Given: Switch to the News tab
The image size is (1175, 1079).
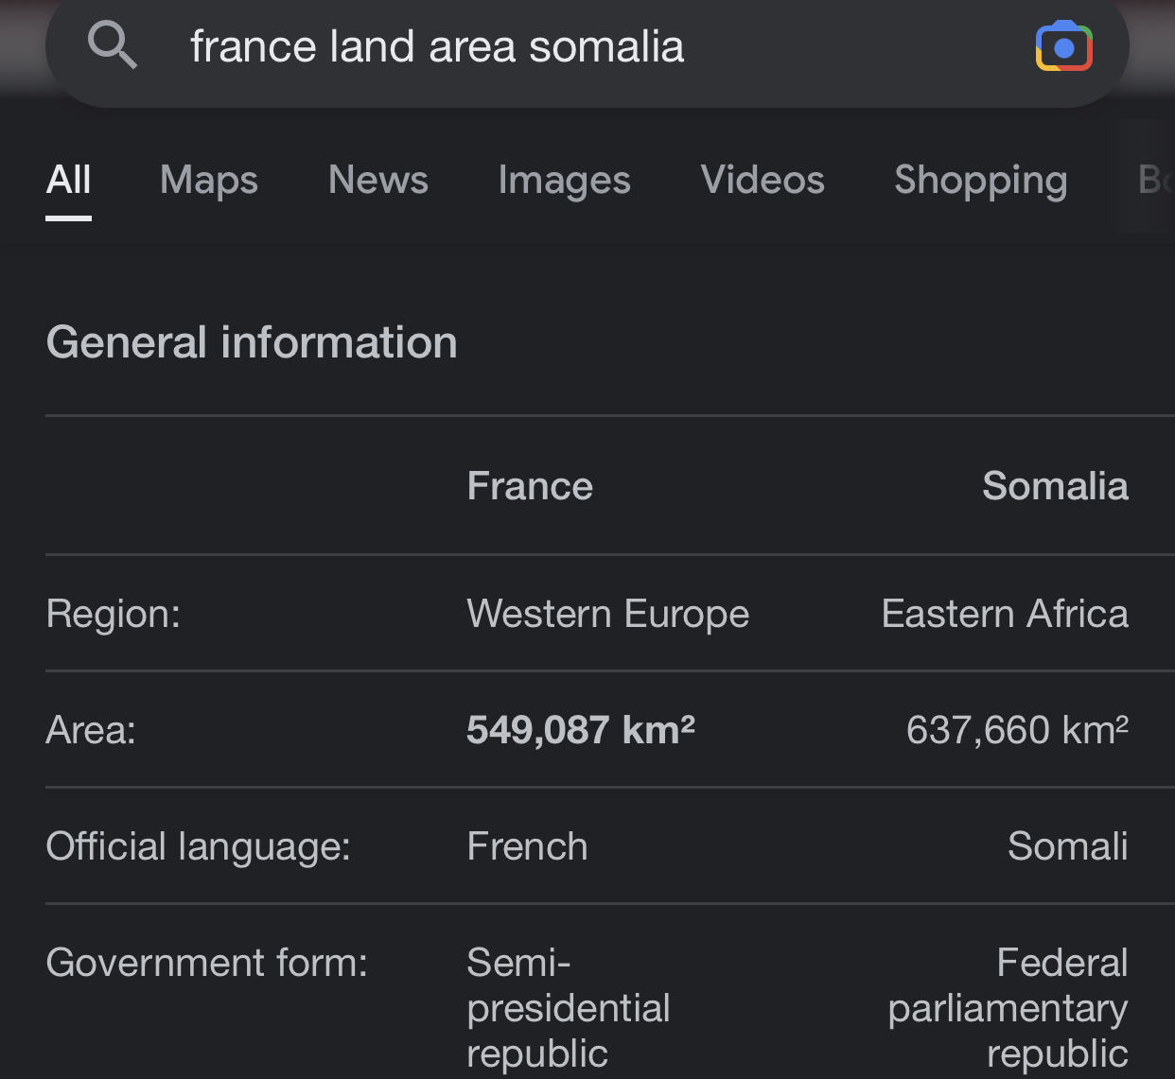Looking at the screenshot, I should [378, 180].
